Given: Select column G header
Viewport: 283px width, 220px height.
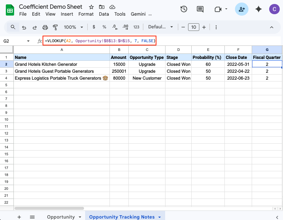Looking at the screenshot, I should (267, 49).
